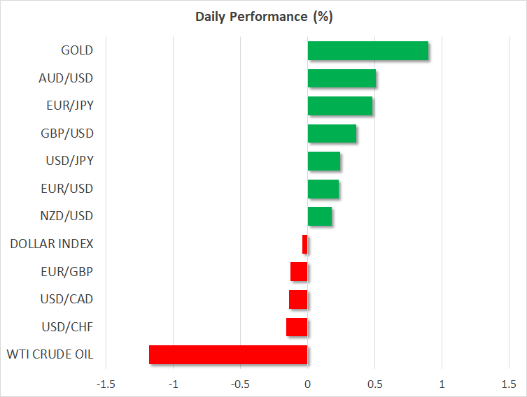Select the green GOLD bar
This screenshot has height=397, width=527.
[367, 50]
